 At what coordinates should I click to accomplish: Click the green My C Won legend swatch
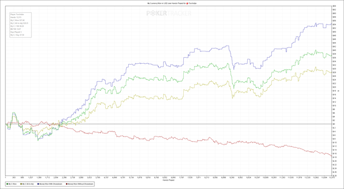pyautogui.click(x=7, y=184)
